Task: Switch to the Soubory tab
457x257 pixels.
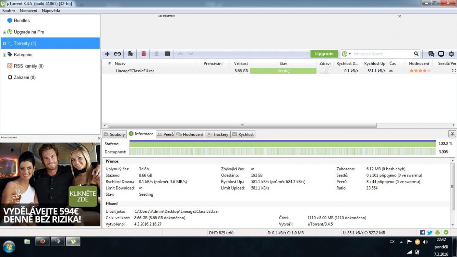Action: pyautogui.click(x=114, y=134)
